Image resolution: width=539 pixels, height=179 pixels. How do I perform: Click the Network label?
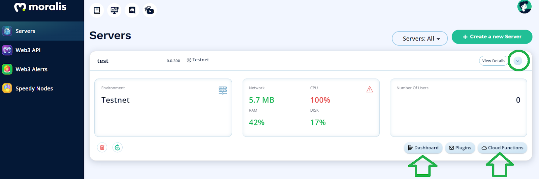tap(257, 88)
